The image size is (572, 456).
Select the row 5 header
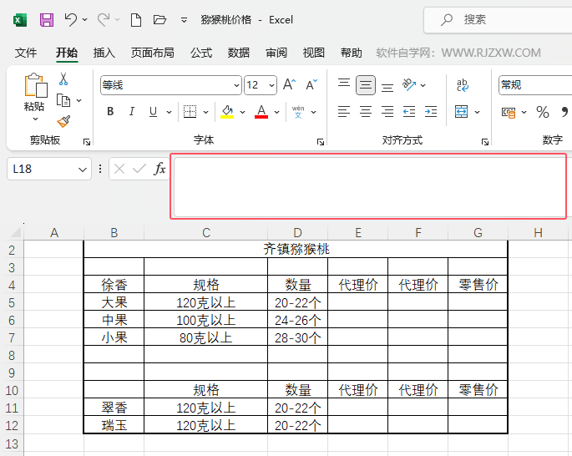(12, 303)
